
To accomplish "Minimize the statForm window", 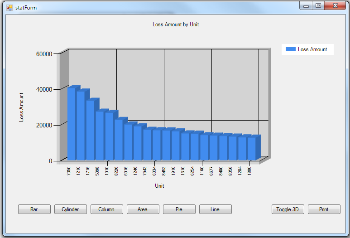I will pos(306,6).
